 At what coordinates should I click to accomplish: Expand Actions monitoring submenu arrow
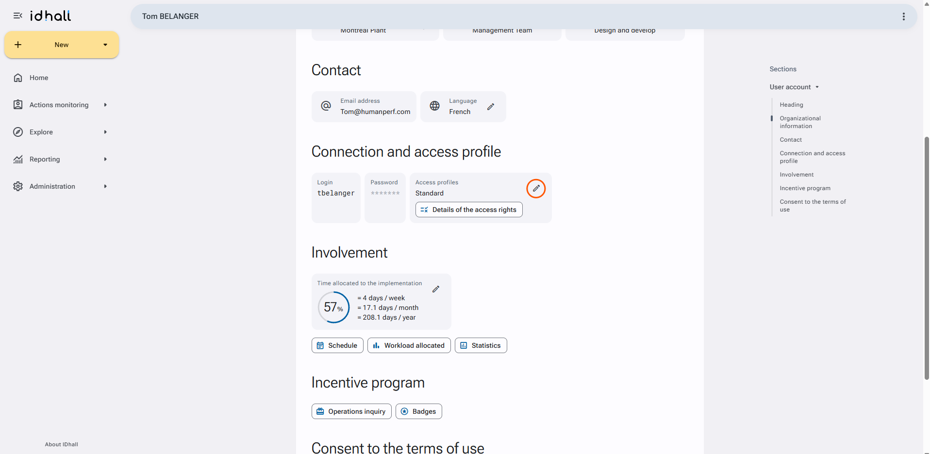(105, 105)
